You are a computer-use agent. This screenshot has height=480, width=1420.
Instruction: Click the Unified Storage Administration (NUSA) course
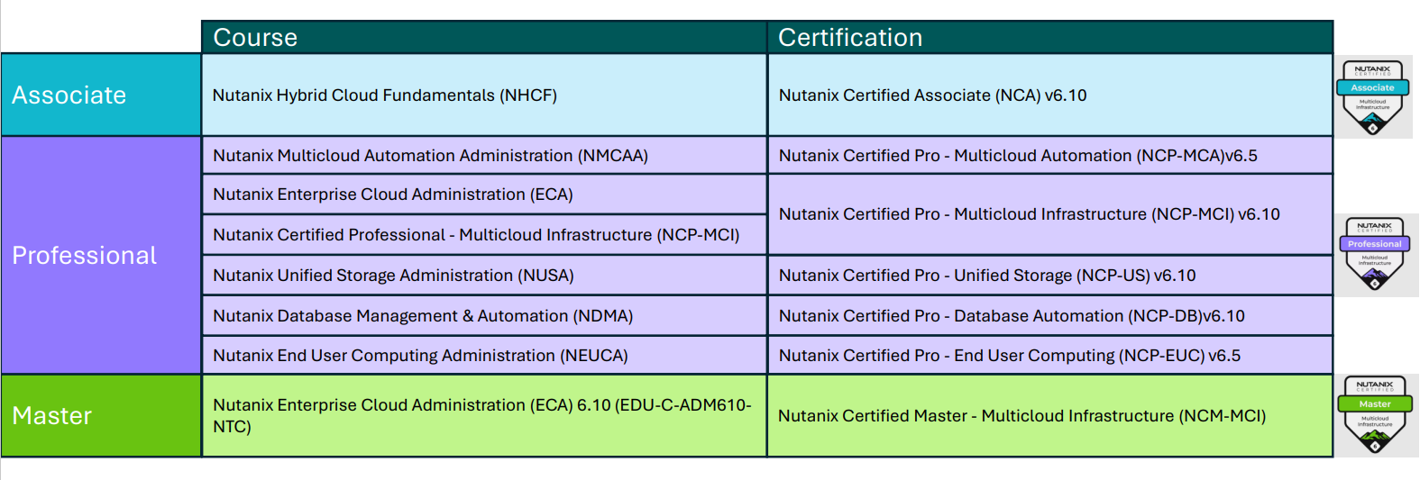tap(393, 276)
